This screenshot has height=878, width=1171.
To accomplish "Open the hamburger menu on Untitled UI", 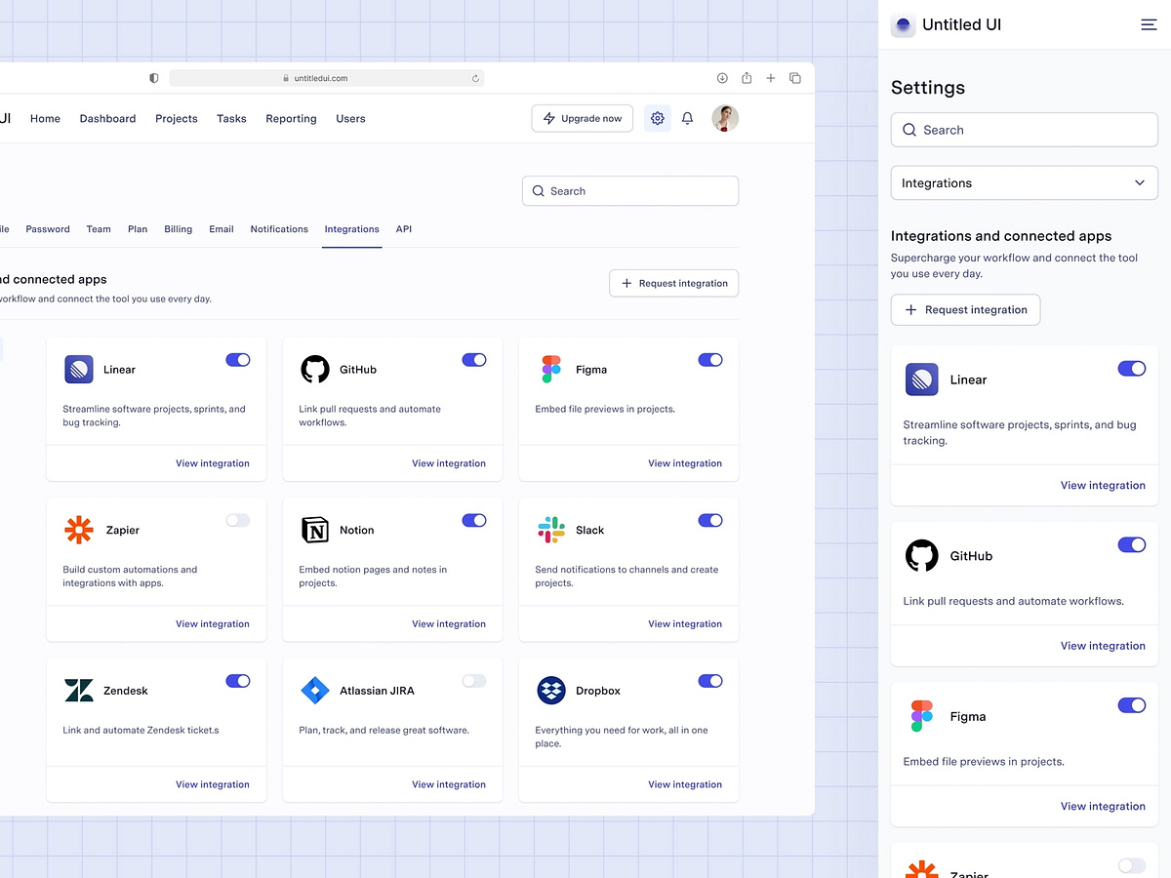I will [1149, 24].
